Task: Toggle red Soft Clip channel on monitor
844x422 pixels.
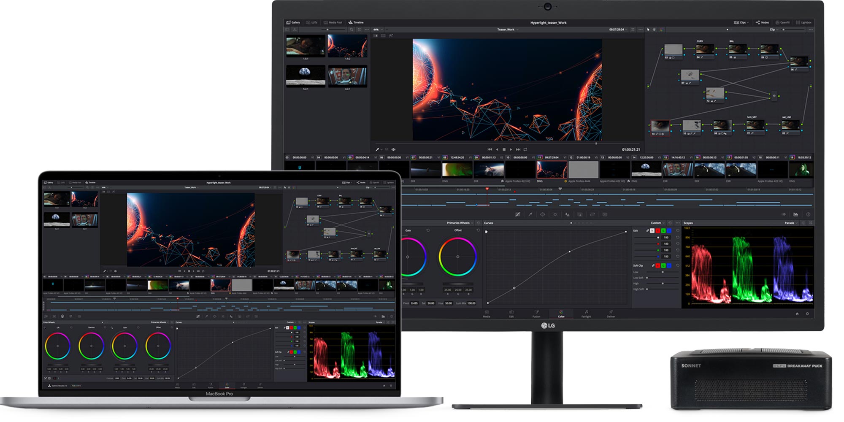Action: coord(657,265)
